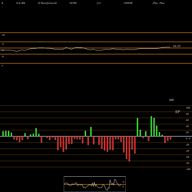Viewport: 192px width, 192px height.
Task: Click the '9' label inside the mini chart
Action: (123, 182)
